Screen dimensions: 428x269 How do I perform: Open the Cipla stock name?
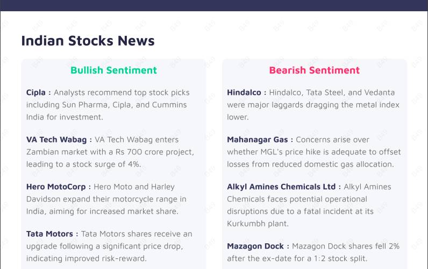pyautogui.click(x=36, y=92)
